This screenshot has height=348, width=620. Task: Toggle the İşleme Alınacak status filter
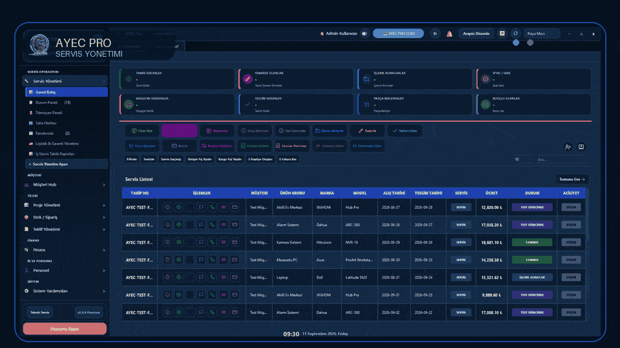tap(329, 131)
